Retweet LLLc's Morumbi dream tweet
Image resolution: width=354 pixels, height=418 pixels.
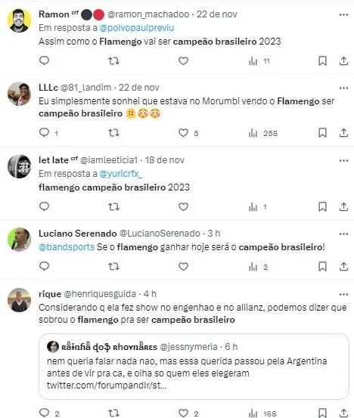coord(113,133)
